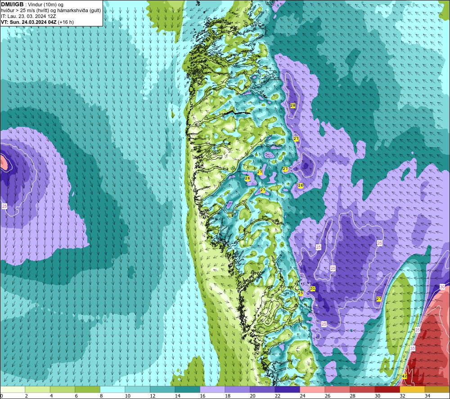Click the yellow 42 gust marker

pos(405,376)
